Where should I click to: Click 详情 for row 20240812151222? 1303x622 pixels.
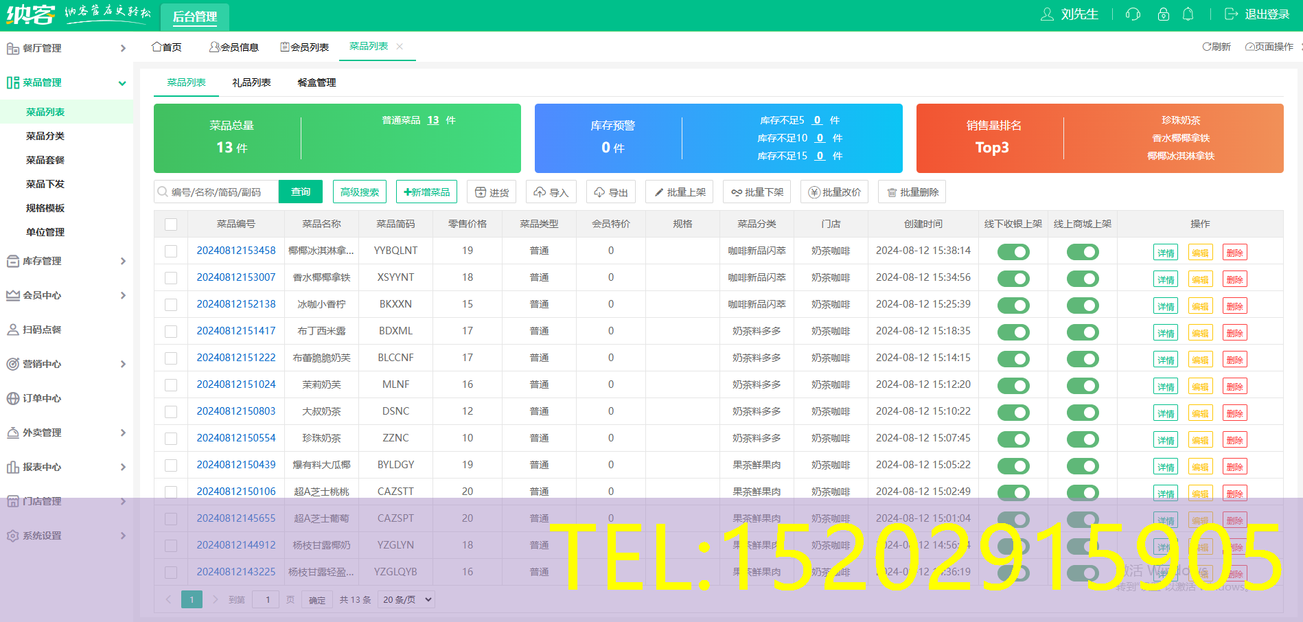tap(1166, 360)
